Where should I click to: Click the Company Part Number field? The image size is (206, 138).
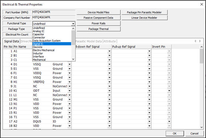point(54,17)
